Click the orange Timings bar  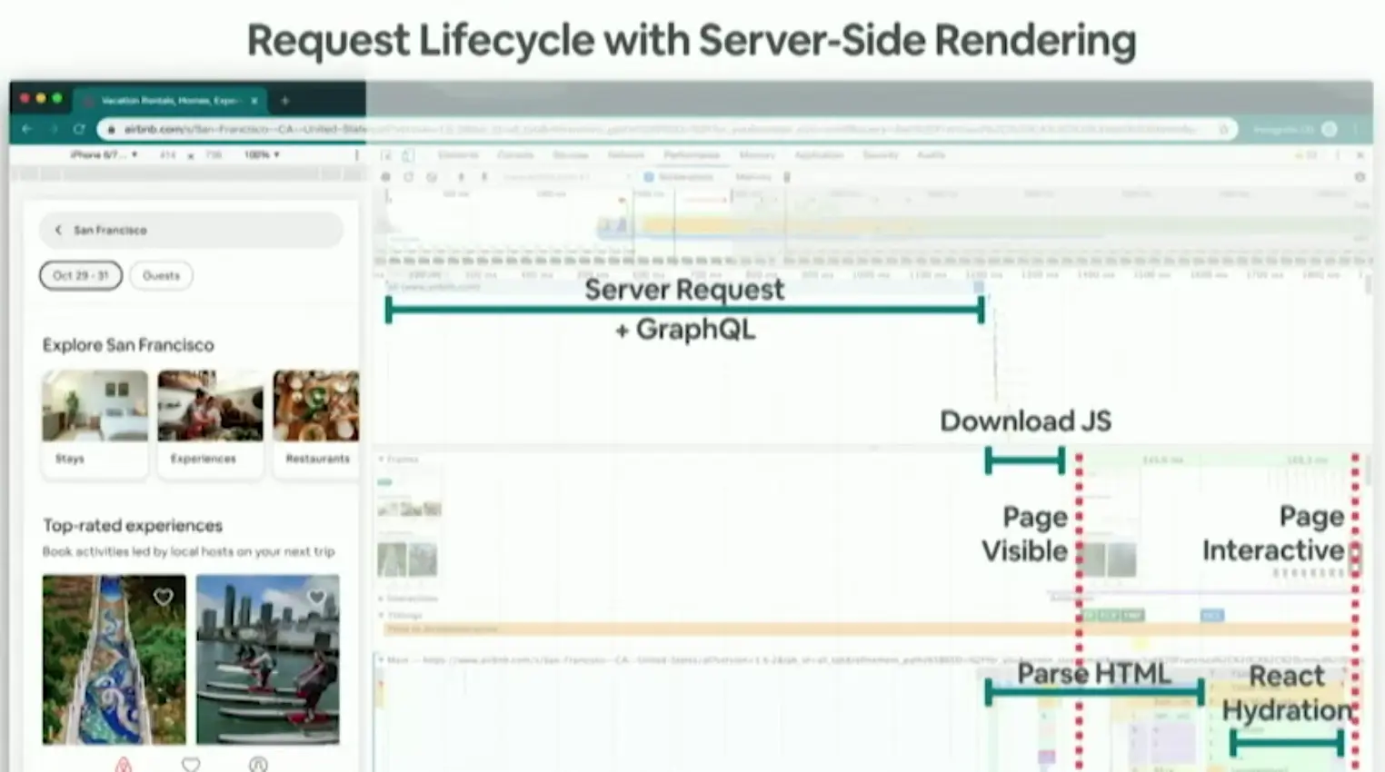tap(868, 628)
